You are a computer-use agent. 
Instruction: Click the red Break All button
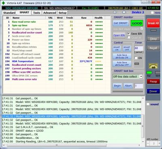[x=153, y=23]
